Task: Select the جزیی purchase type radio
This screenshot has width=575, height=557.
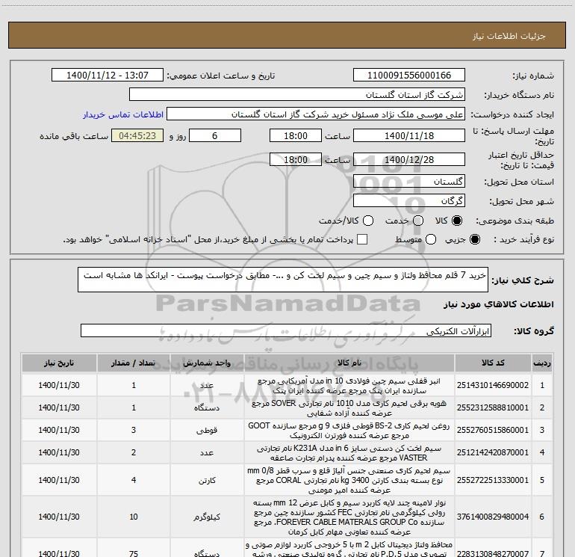Action: [x=475, y=239]
